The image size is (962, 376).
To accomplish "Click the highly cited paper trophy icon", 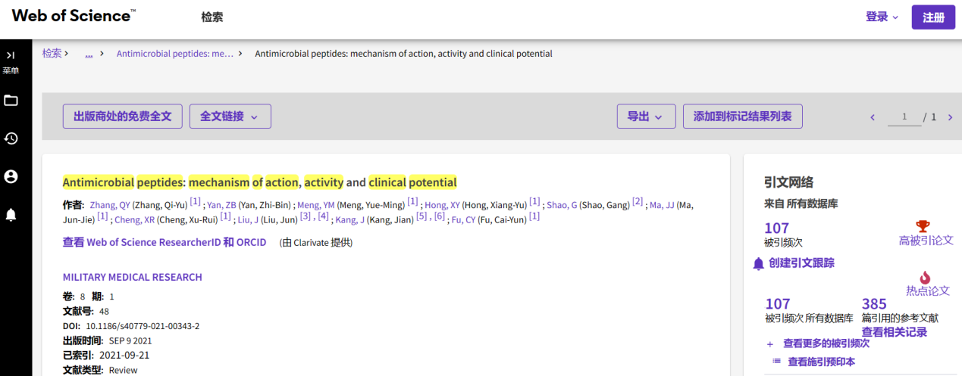I will click(x=923, y=226).
